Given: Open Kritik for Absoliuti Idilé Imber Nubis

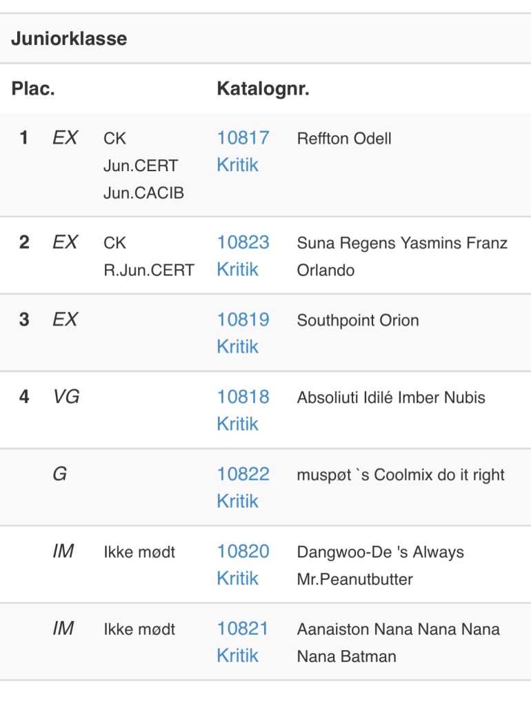Looking at the screenshot, I should (x=237, y=424).
